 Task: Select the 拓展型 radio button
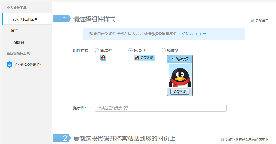(164, 50)
